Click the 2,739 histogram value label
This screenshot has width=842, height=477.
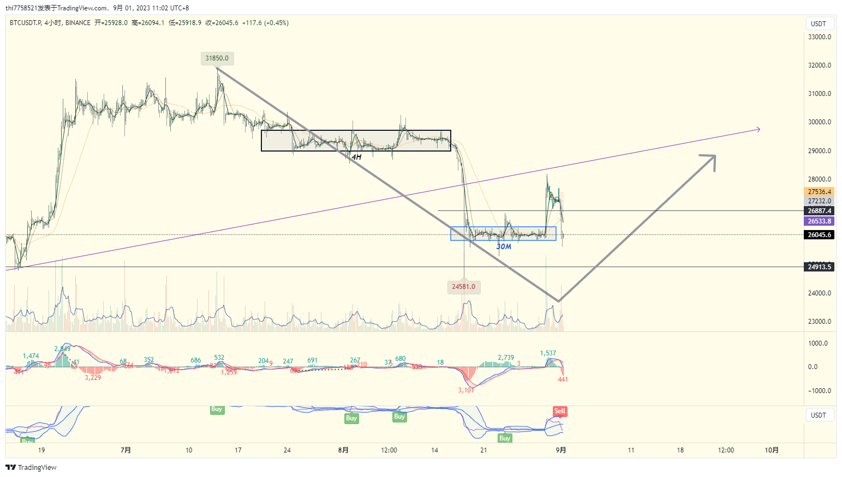coord(506,358)
